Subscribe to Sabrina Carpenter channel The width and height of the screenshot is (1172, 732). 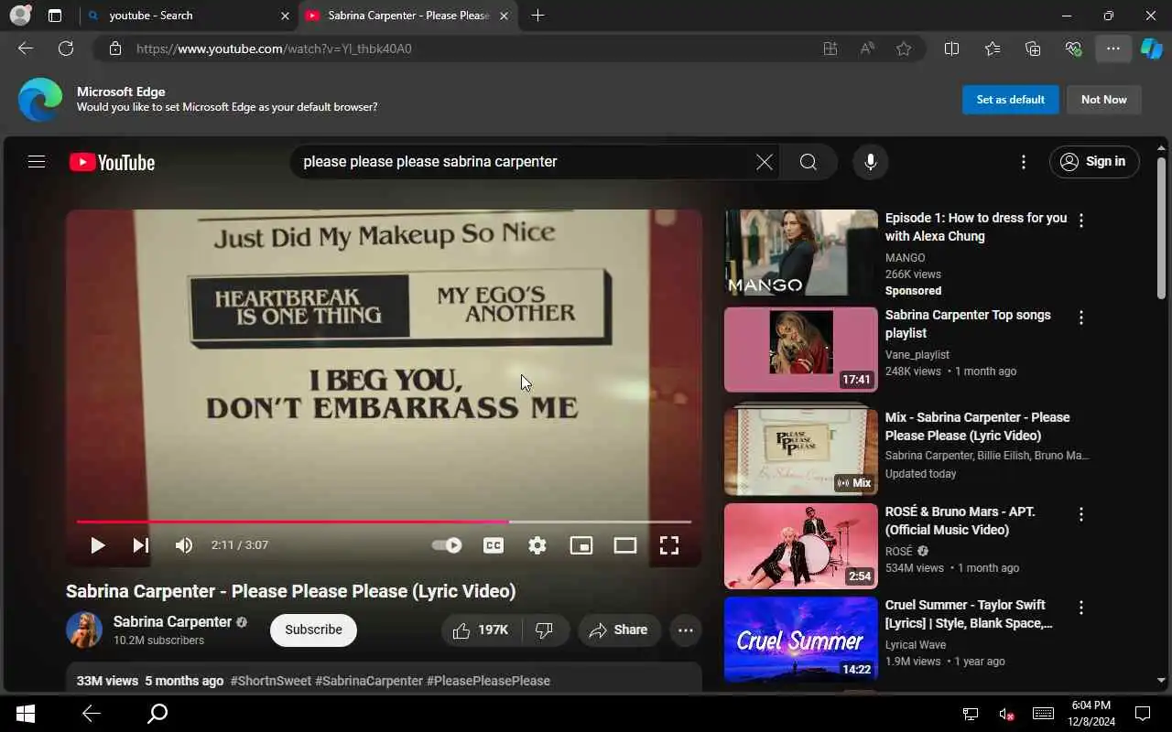coord(313,630)
